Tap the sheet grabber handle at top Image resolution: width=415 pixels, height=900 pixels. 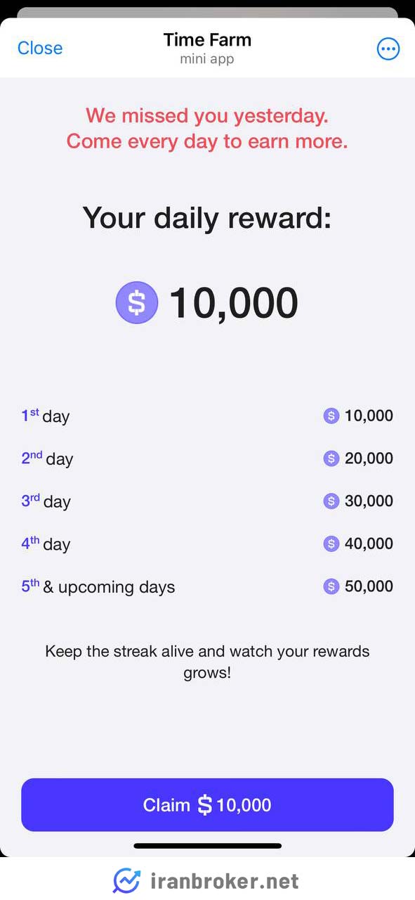207,13
